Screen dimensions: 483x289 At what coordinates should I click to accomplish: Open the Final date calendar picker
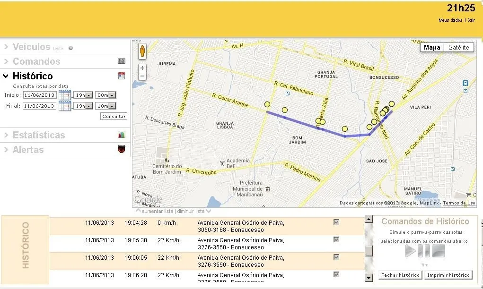pos(65,106)
